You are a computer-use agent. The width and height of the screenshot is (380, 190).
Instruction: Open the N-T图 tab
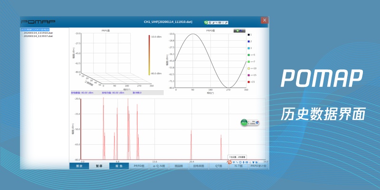(238, 166)
